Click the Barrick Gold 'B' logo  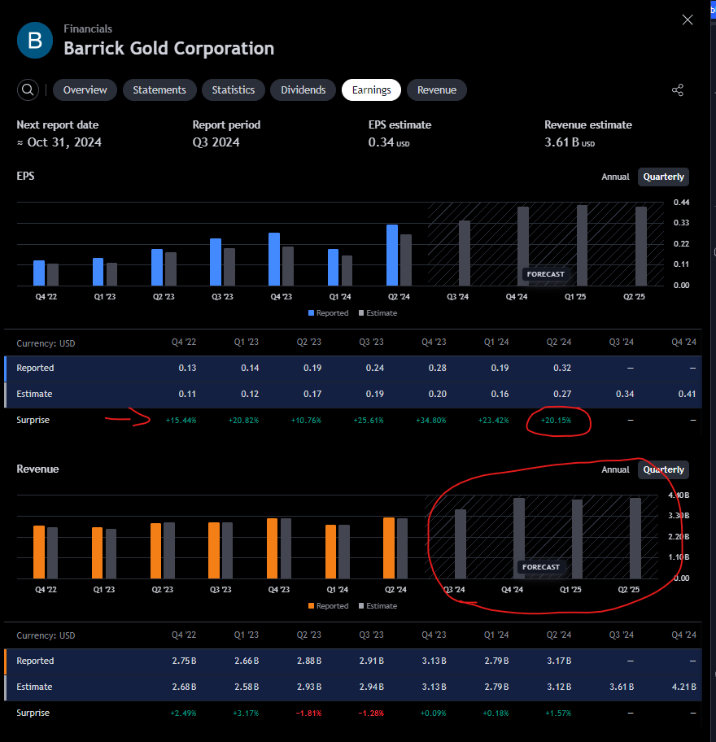(x=34, y=40)
